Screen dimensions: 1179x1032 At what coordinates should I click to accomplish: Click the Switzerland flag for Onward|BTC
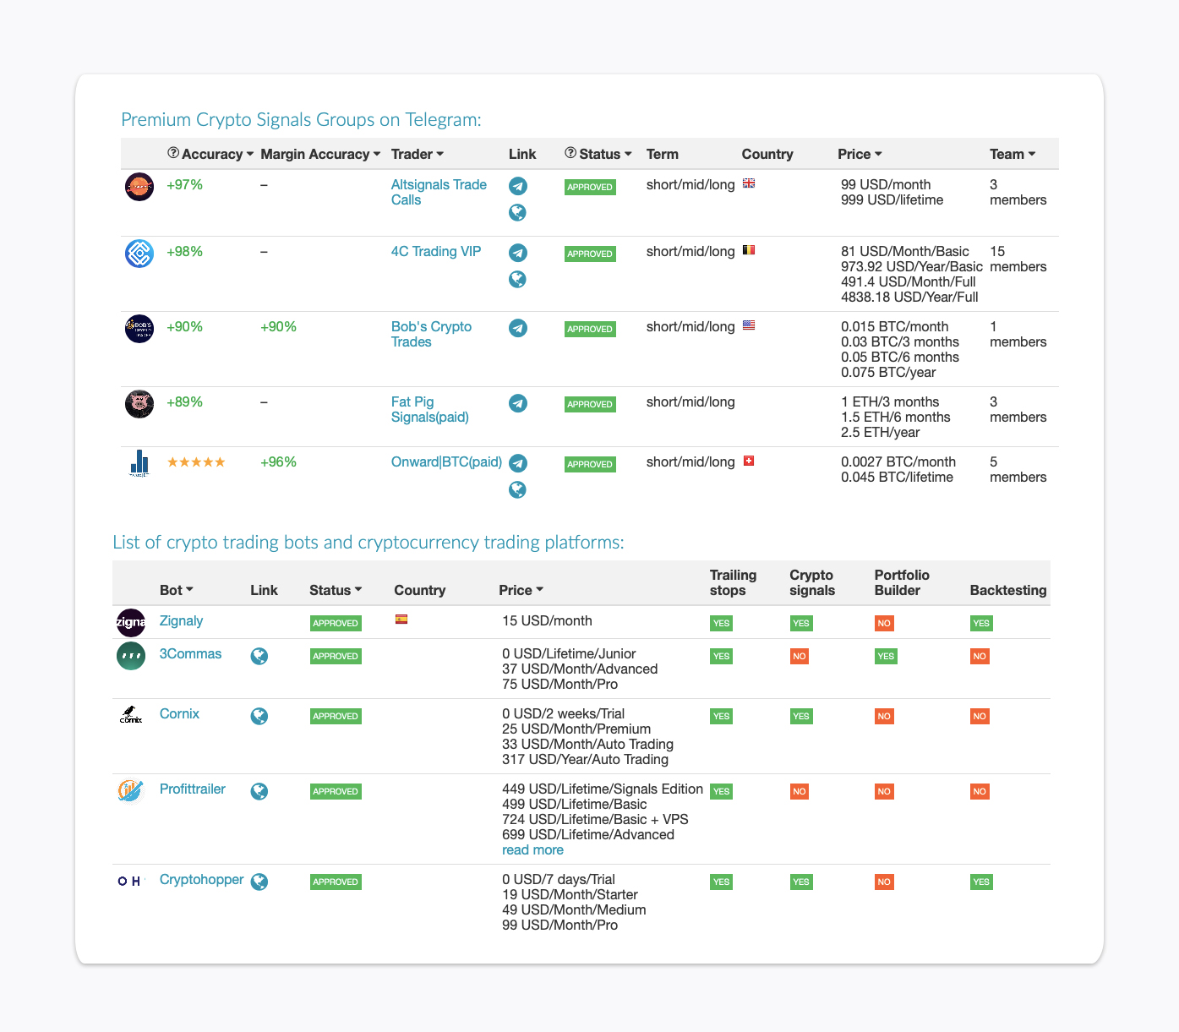pyautogui.click(x=748, y=461)
